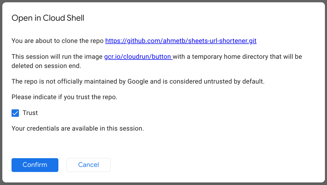Click "This session will run the image" text
327x185 pixels.
(x=57, y=57)
